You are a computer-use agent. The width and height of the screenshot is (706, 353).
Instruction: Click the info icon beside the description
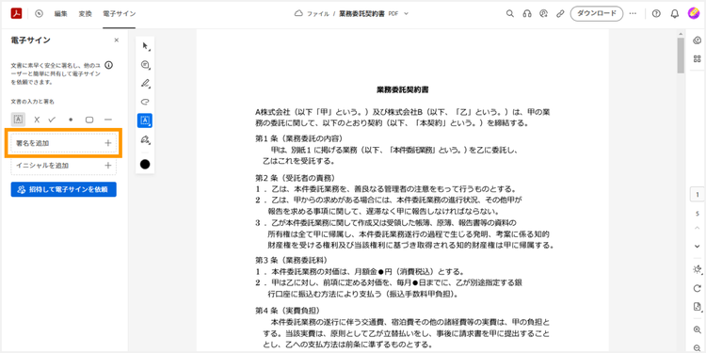click(x=108, y=65)
